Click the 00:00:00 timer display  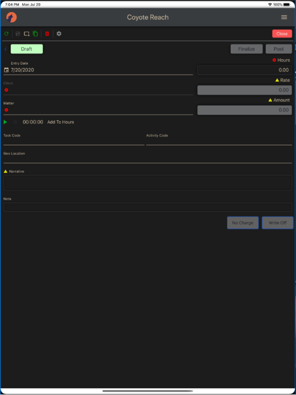point(33,122)
